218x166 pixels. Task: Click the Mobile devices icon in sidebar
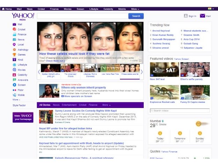tap(14, 95)
